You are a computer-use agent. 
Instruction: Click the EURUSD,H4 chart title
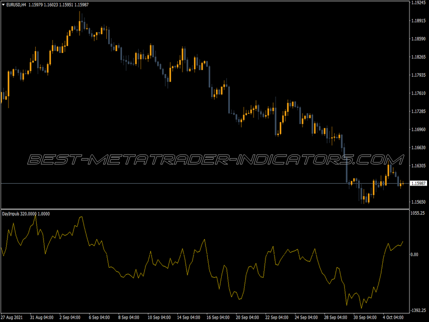[x=16, y=5]
